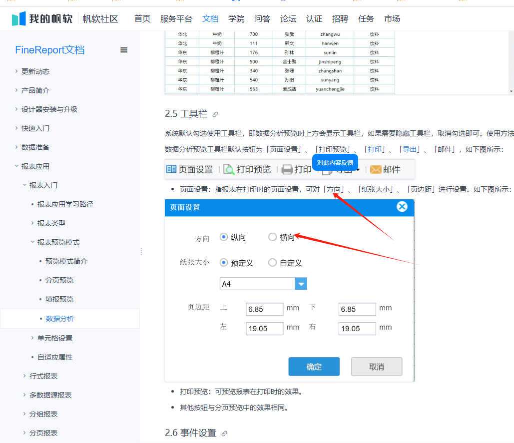This screenshot has width=514, height=443.
Task: Follow the 打印 hyperlink in the paragraph
Action: (374, 149)
